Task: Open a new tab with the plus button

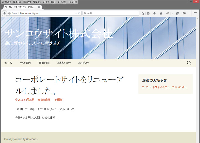Action: point(45,7)
